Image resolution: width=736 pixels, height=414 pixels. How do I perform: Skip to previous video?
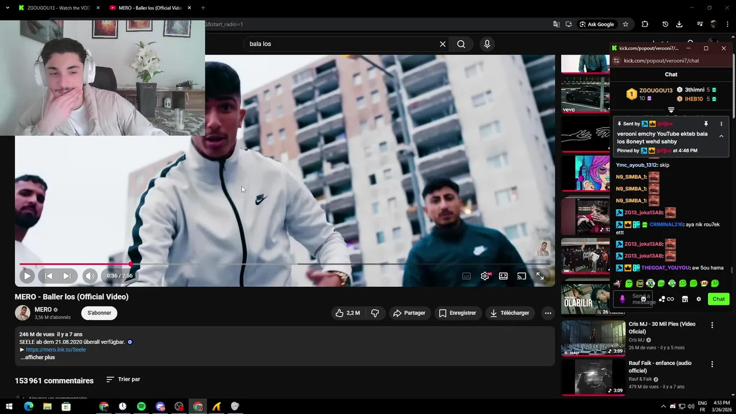(48, 276)
